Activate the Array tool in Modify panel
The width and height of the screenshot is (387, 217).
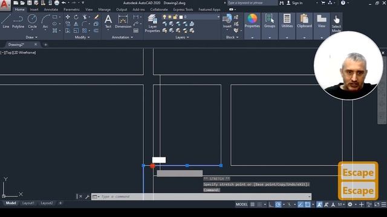(85, 31)
